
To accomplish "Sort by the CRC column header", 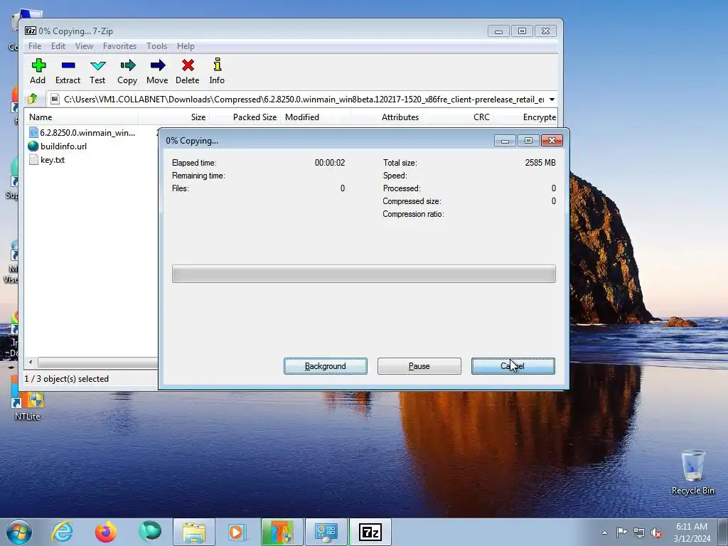I will point(458,117).
